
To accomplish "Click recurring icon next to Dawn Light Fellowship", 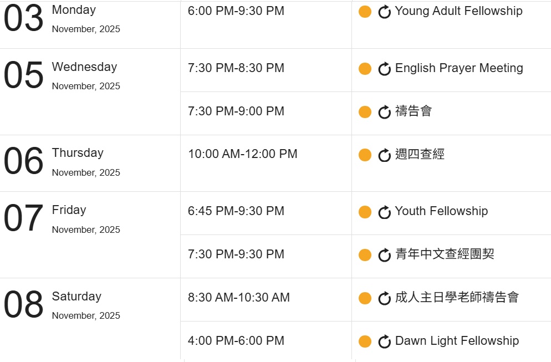I will (x=385, y=341).
